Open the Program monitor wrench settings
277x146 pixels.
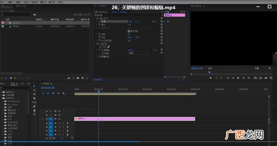(x=269, y=68)
